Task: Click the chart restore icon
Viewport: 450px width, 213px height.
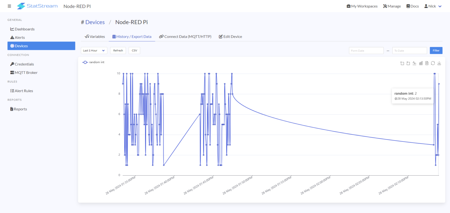Action: (x=433, y=63)
